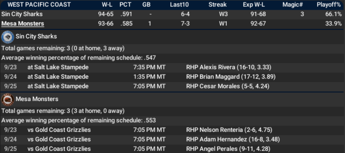Sort by Exp W-L column header
The image size is (345, 153).
click(x=253, y=5)
